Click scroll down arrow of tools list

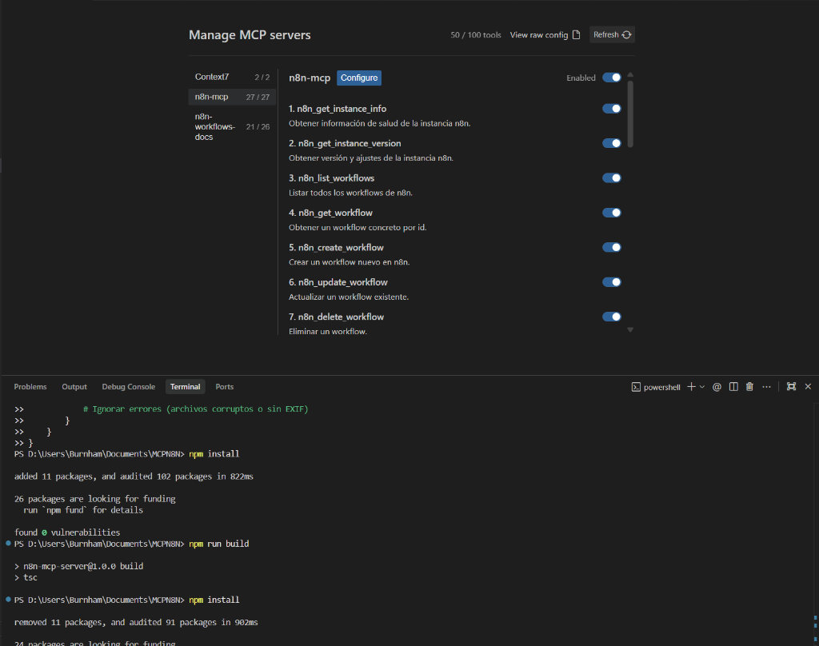coord(630,330)
